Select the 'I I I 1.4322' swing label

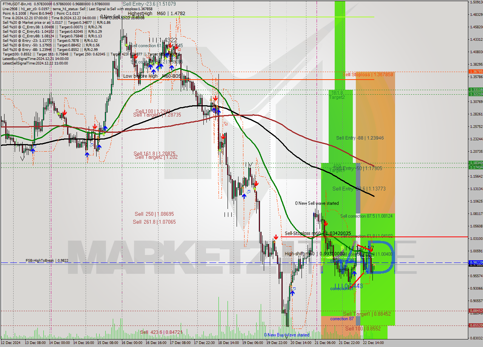click(163, 40)
